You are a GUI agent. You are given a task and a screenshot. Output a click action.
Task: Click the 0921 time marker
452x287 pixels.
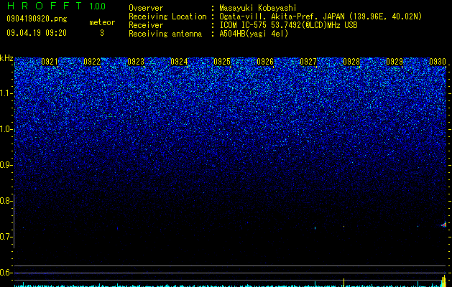tap(50, 62)
